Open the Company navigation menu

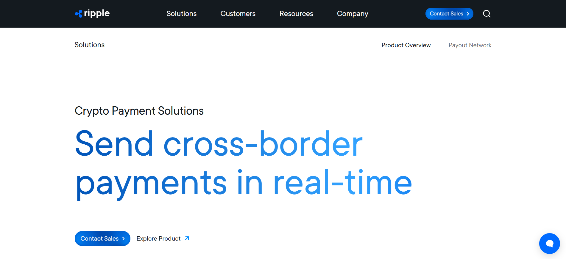coord(353,14)
